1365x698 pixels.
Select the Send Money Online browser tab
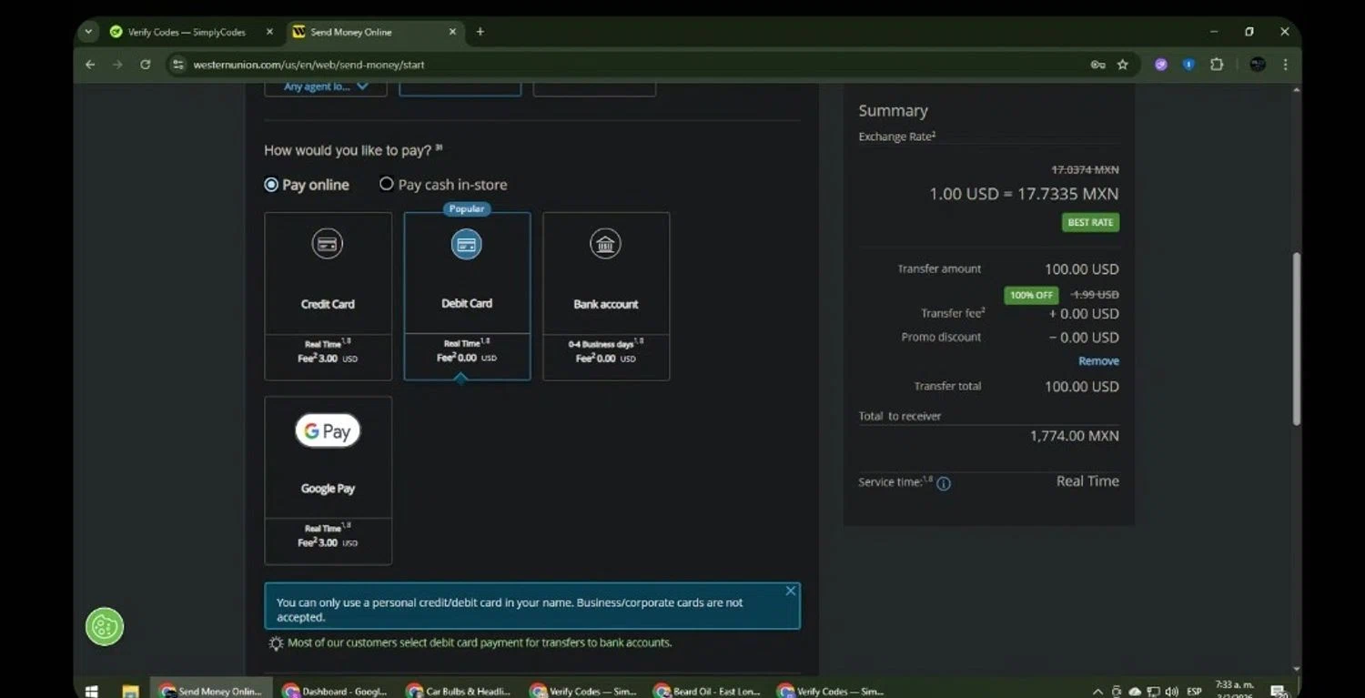(375, 32)
